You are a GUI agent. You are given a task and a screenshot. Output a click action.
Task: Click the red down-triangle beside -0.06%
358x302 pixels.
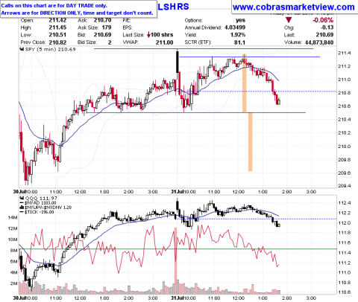click(289, 20)
